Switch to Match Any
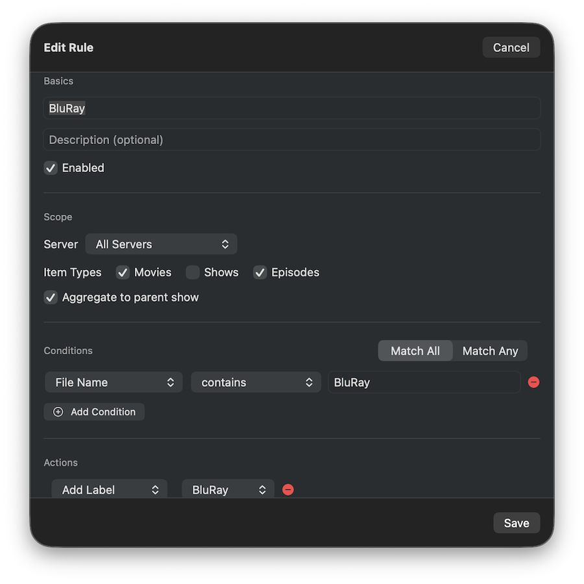The height and width of the screenshot is (584, 584). tap(490, 350)
